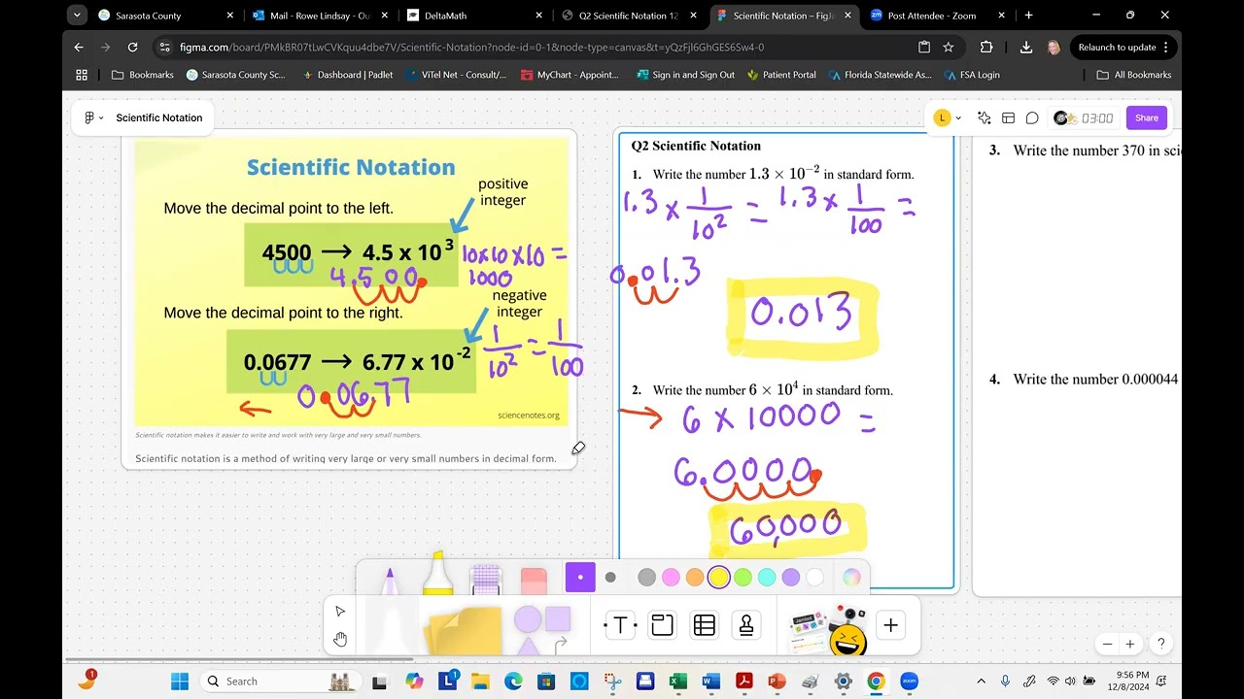The width and height of the screenshot is (1244, 699).
Task: Pick the lavender color swatch
Action: pos(791,578)
